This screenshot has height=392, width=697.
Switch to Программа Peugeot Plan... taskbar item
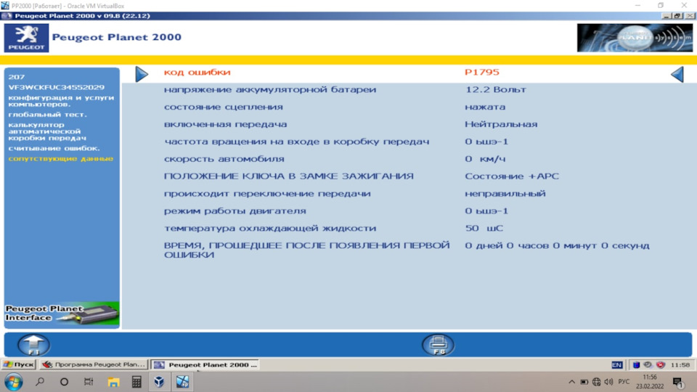click(94, 364)
